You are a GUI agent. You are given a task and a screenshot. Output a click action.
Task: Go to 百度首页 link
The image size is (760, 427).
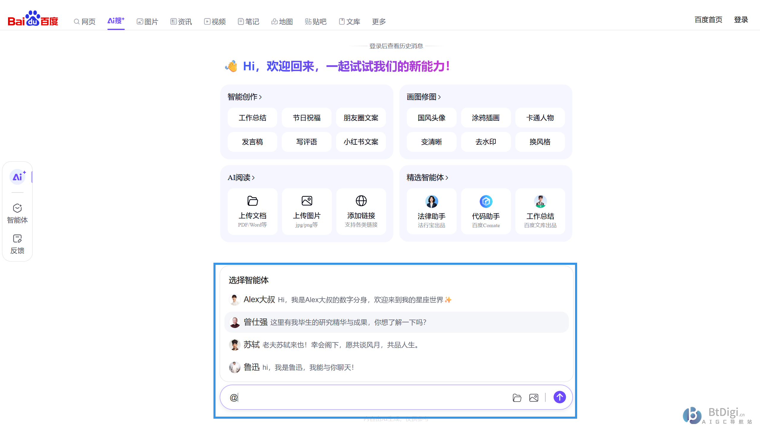(708, 20)
